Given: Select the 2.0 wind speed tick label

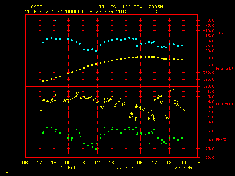Looking at the screenshot, I should point(211,112).
